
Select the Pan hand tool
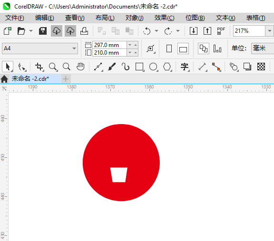pyautogui.click(x=80, y=67)
